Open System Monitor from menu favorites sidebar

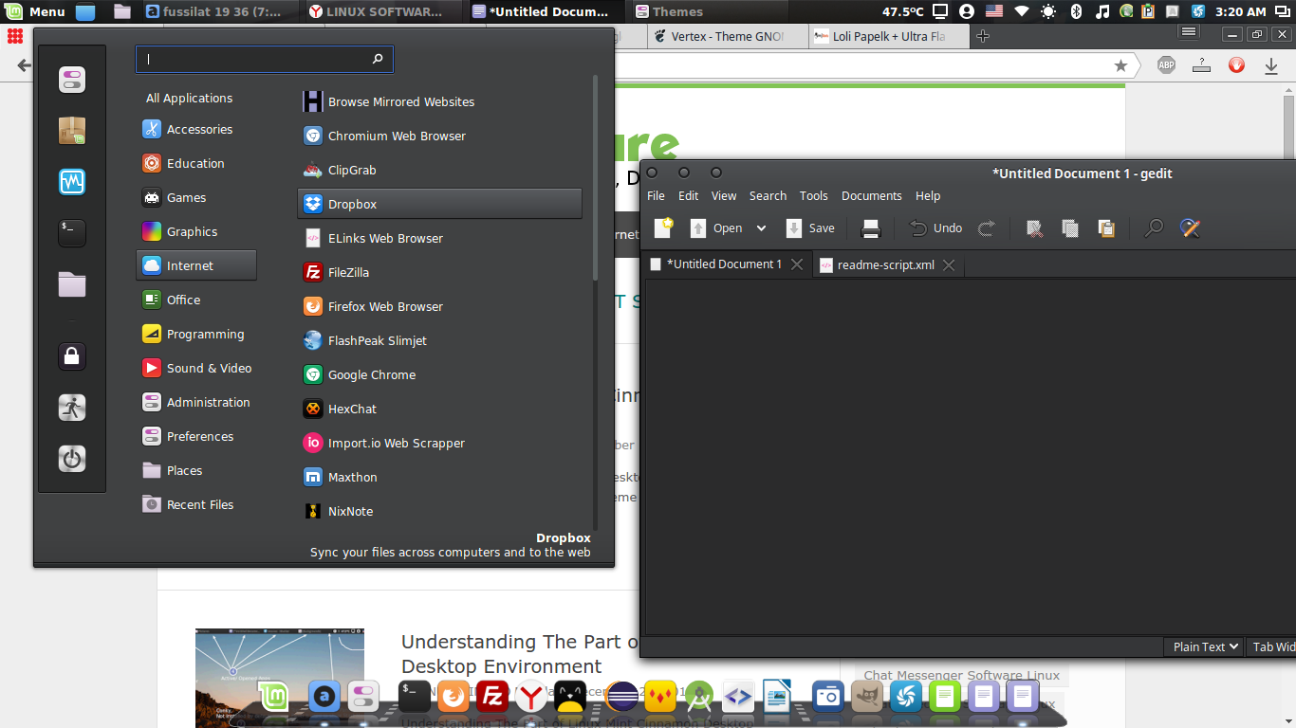(72, 182)
